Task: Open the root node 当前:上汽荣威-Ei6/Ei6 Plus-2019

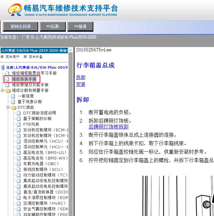Action: click(37, 67)
